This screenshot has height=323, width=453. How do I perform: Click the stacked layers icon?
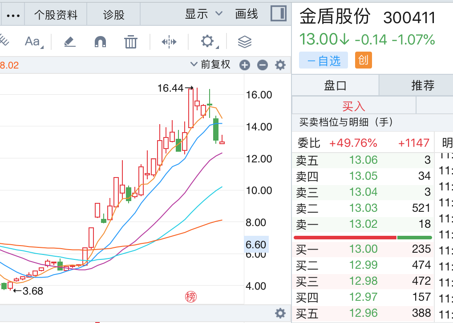(x=245, y=42)
